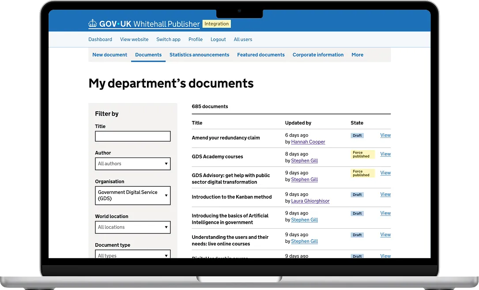The height and width of the screenshot is (290, 479).
Task: Click the Title column header
Action: coord(197,123)
